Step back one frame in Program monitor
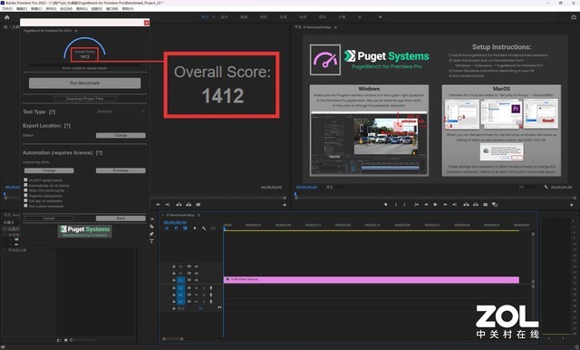 pyautogui.click(x=426, y=204)
